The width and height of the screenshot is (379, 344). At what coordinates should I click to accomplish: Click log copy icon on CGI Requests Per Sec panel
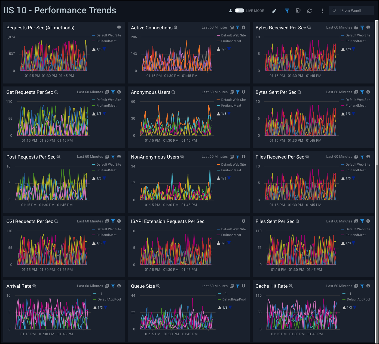click(107, 221)
